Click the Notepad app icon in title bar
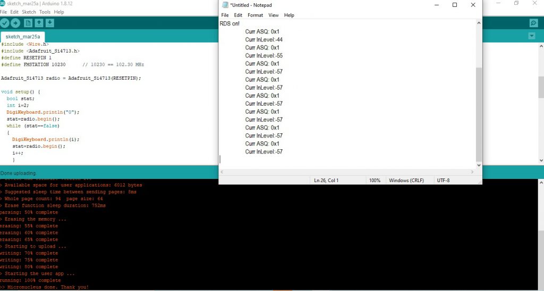544x291 pixels. tap(225, 5)
